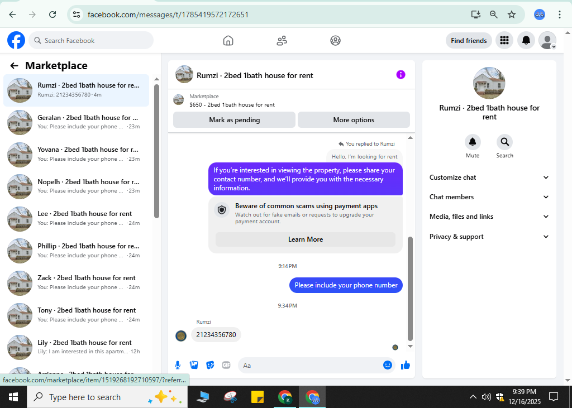Open the Phillip house for rent chat

tap(76, 251)
